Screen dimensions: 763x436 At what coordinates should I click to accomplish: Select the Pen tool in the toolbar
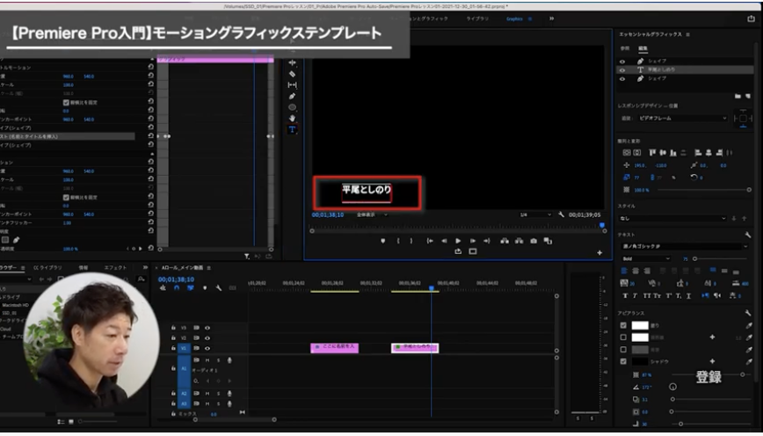[x=292, y=97]
